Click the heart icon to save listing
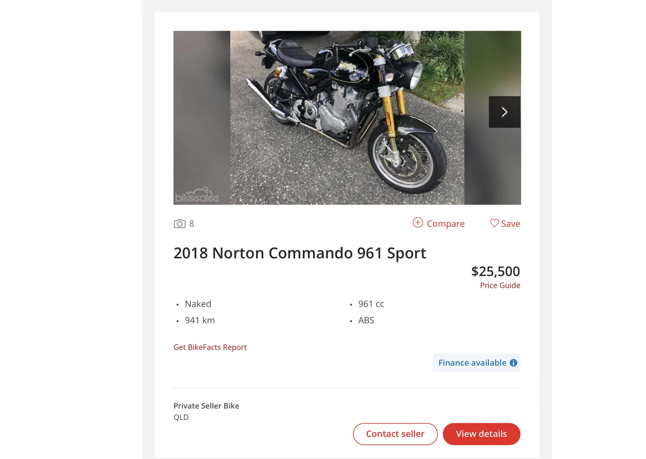This screenshot has width=646, height=459. pyautogui.click(x=494, y=223)
